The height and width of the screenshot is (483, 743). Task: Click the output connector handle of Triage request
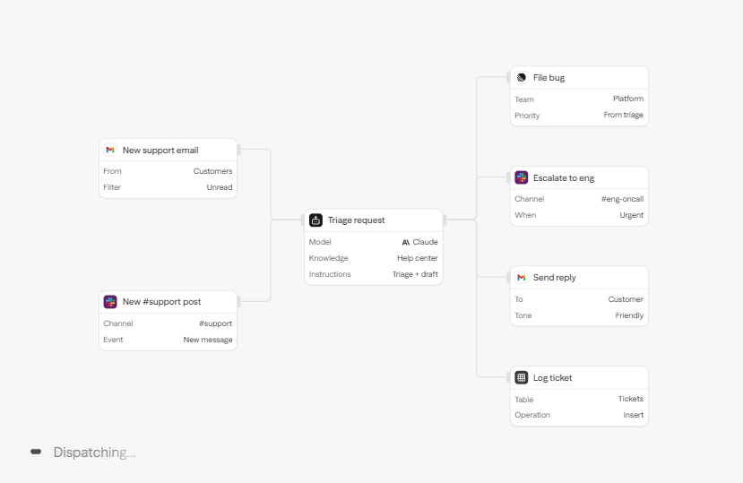point(445,220)
